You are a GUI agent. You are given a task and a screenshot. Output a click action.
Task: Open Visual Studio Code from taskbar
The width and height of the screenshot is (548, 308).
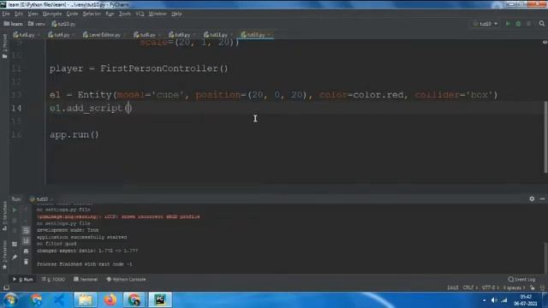coord(58,300)
